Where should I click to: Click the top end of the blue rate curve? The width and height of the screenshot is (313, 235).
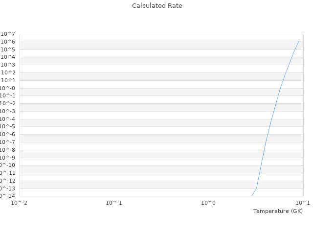point(299,41)
